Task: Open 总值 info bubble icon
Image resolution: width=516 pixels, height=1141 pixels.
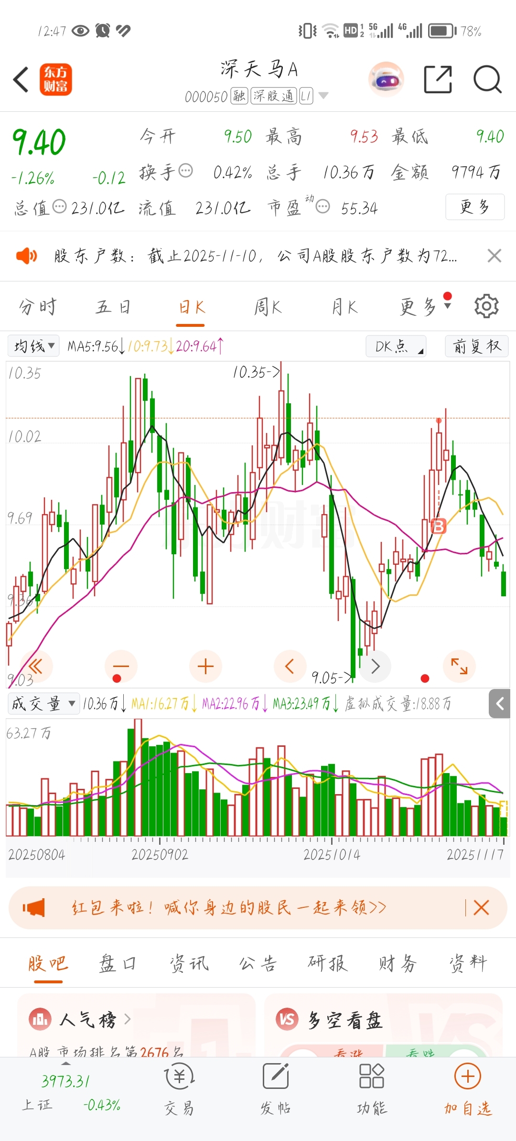Action: (x=59, y=207)
